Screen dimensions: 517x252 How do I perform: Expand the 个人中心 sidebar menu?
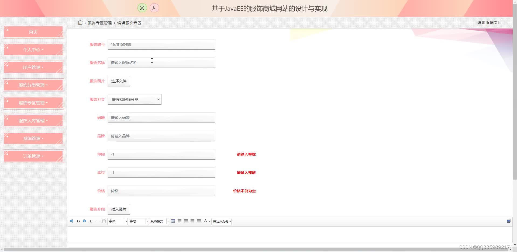click(x=33, y=50)
